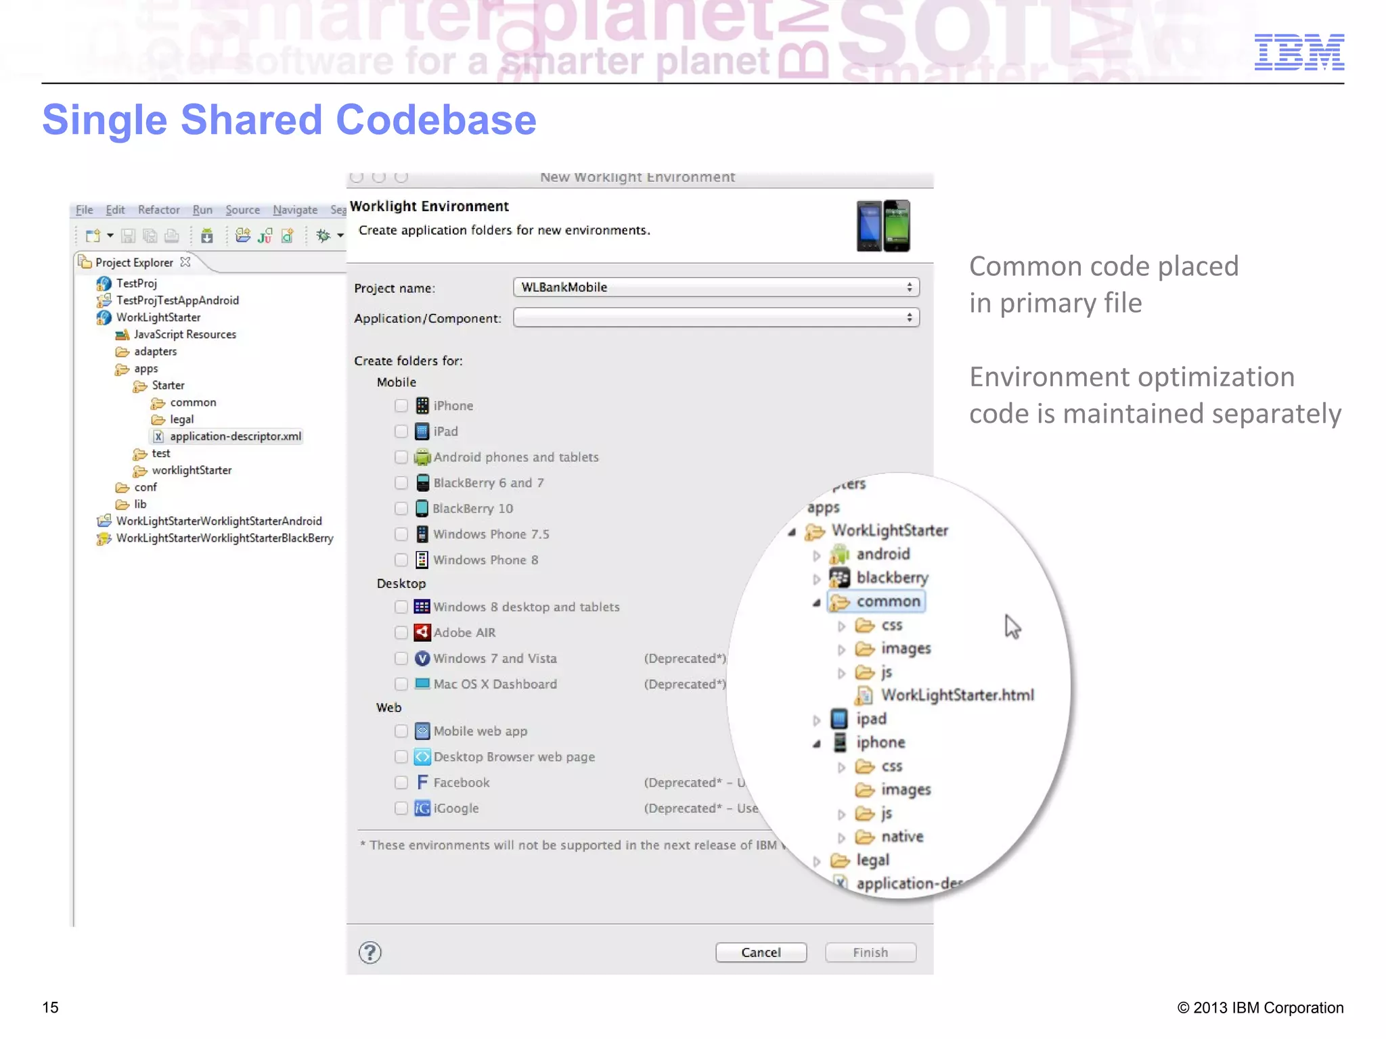The width and height of the screenshot is (1386, 1039).
Task: Click the Windows Phone 8 icon
Action: [x=422, y=559]
